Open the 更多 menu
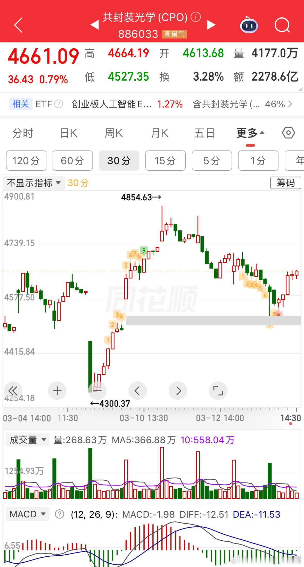Screen dimensions: 304x567 (x=250, y=133)
